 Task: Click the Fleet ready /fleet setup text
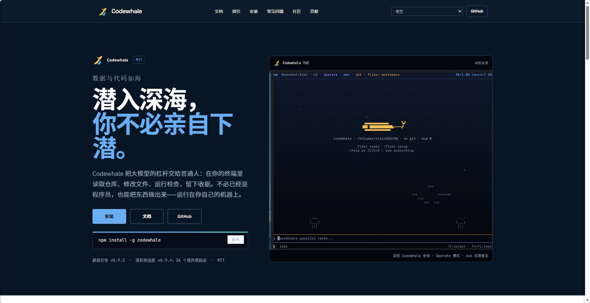pos(383,147)
